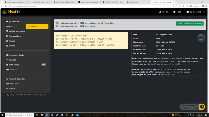Click the chart icon next to Trade

160,12
